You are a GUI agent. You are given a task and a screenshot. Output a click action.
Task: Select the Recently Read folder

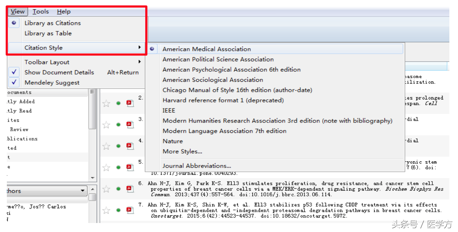pos(19,111)
